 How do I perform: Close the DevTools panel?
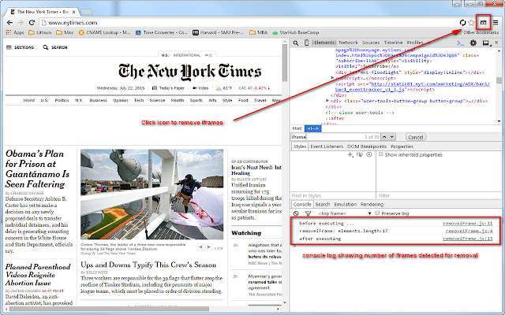(497, 43)
